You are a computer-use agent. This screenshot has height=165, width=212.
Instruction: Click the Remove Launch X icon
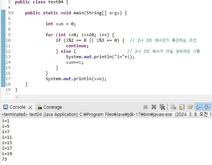[x=154, y=107]
